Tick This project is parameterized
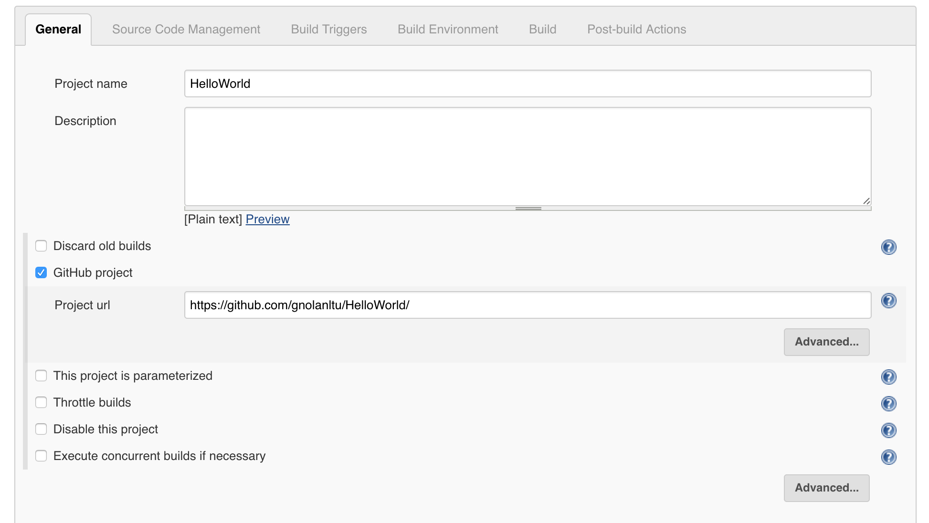929x523 pixels. (x=41, y=376)
